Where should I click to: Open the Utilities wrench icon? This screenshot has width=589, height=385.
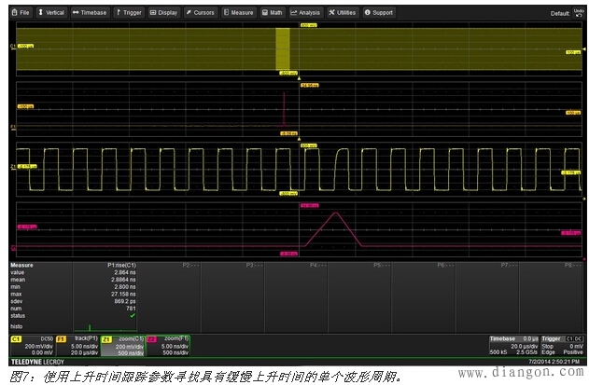pyautogui.click(x=343, y=13)
